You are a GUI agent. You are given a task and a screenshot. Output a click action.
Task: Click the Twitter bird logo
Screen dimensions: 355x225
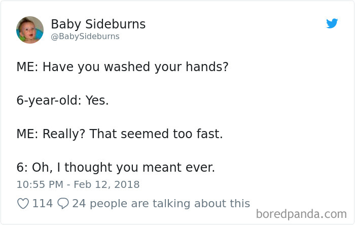(332, 23)
